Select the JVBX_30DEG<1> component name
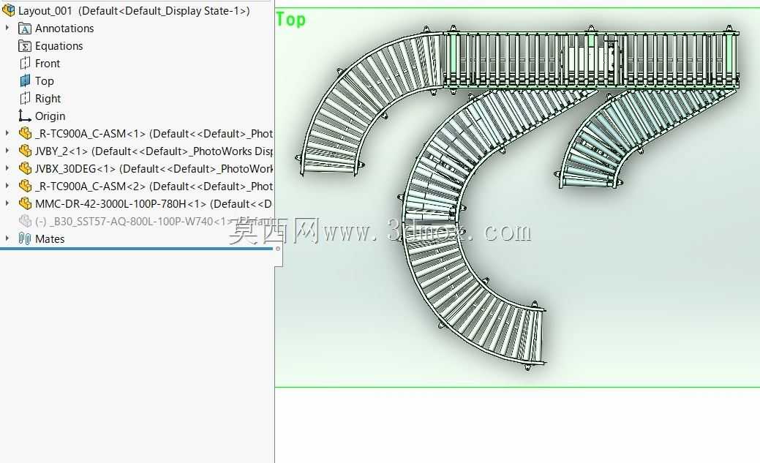Image resolution: width=760 pixels, height=463 pixels. point(154,168)
